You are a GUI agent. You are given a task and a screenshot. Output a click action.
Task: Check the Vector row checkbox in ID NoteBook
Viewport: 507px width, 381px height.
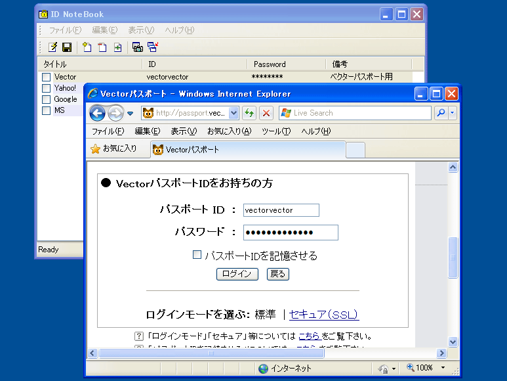point(46,77)
